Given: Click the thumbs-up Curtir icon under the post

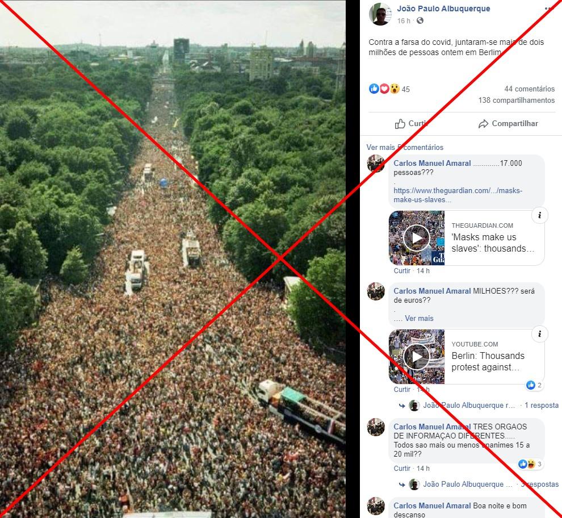Looking at the screenshot, I should [400, 124].
